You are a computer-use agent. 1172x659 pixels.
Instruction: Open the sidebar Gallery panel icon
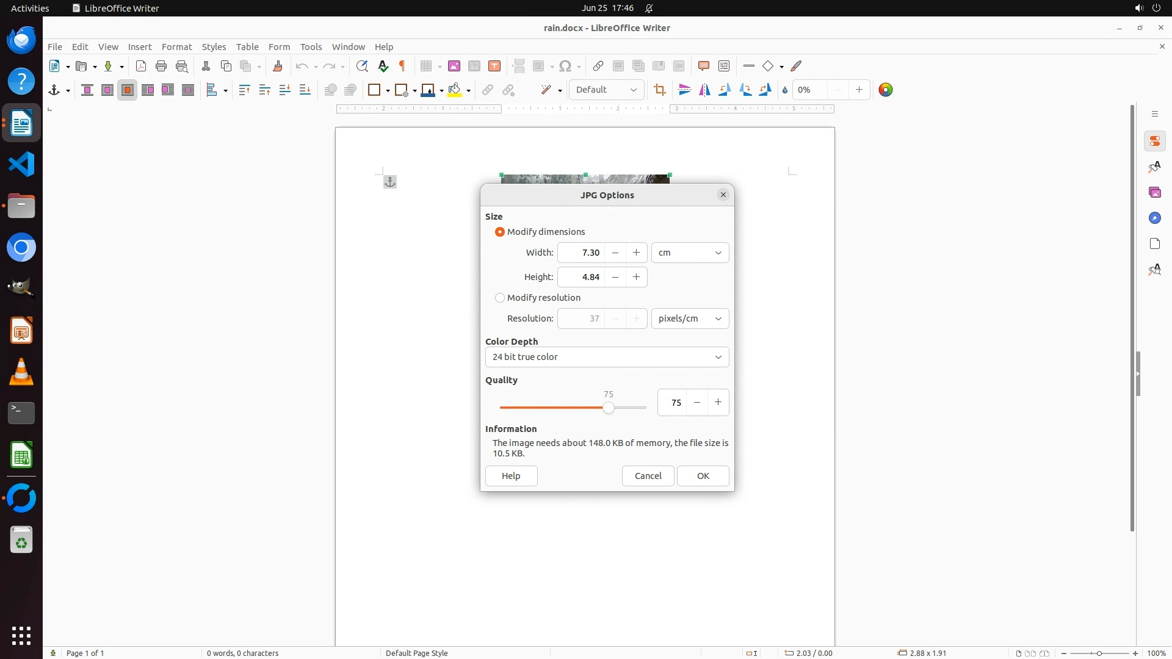pyautogui.click(x=1154, y=192)
